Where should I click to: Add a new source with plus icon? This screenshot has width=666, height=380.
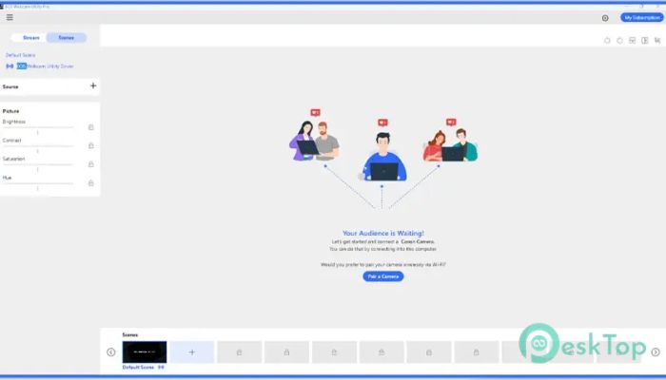(x=93, y=86)
